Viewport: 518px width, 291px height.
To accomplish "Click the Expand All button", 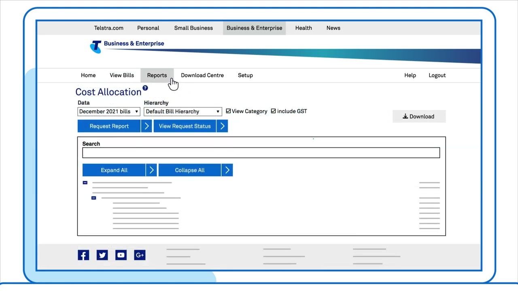I will (x=114, y=170).
